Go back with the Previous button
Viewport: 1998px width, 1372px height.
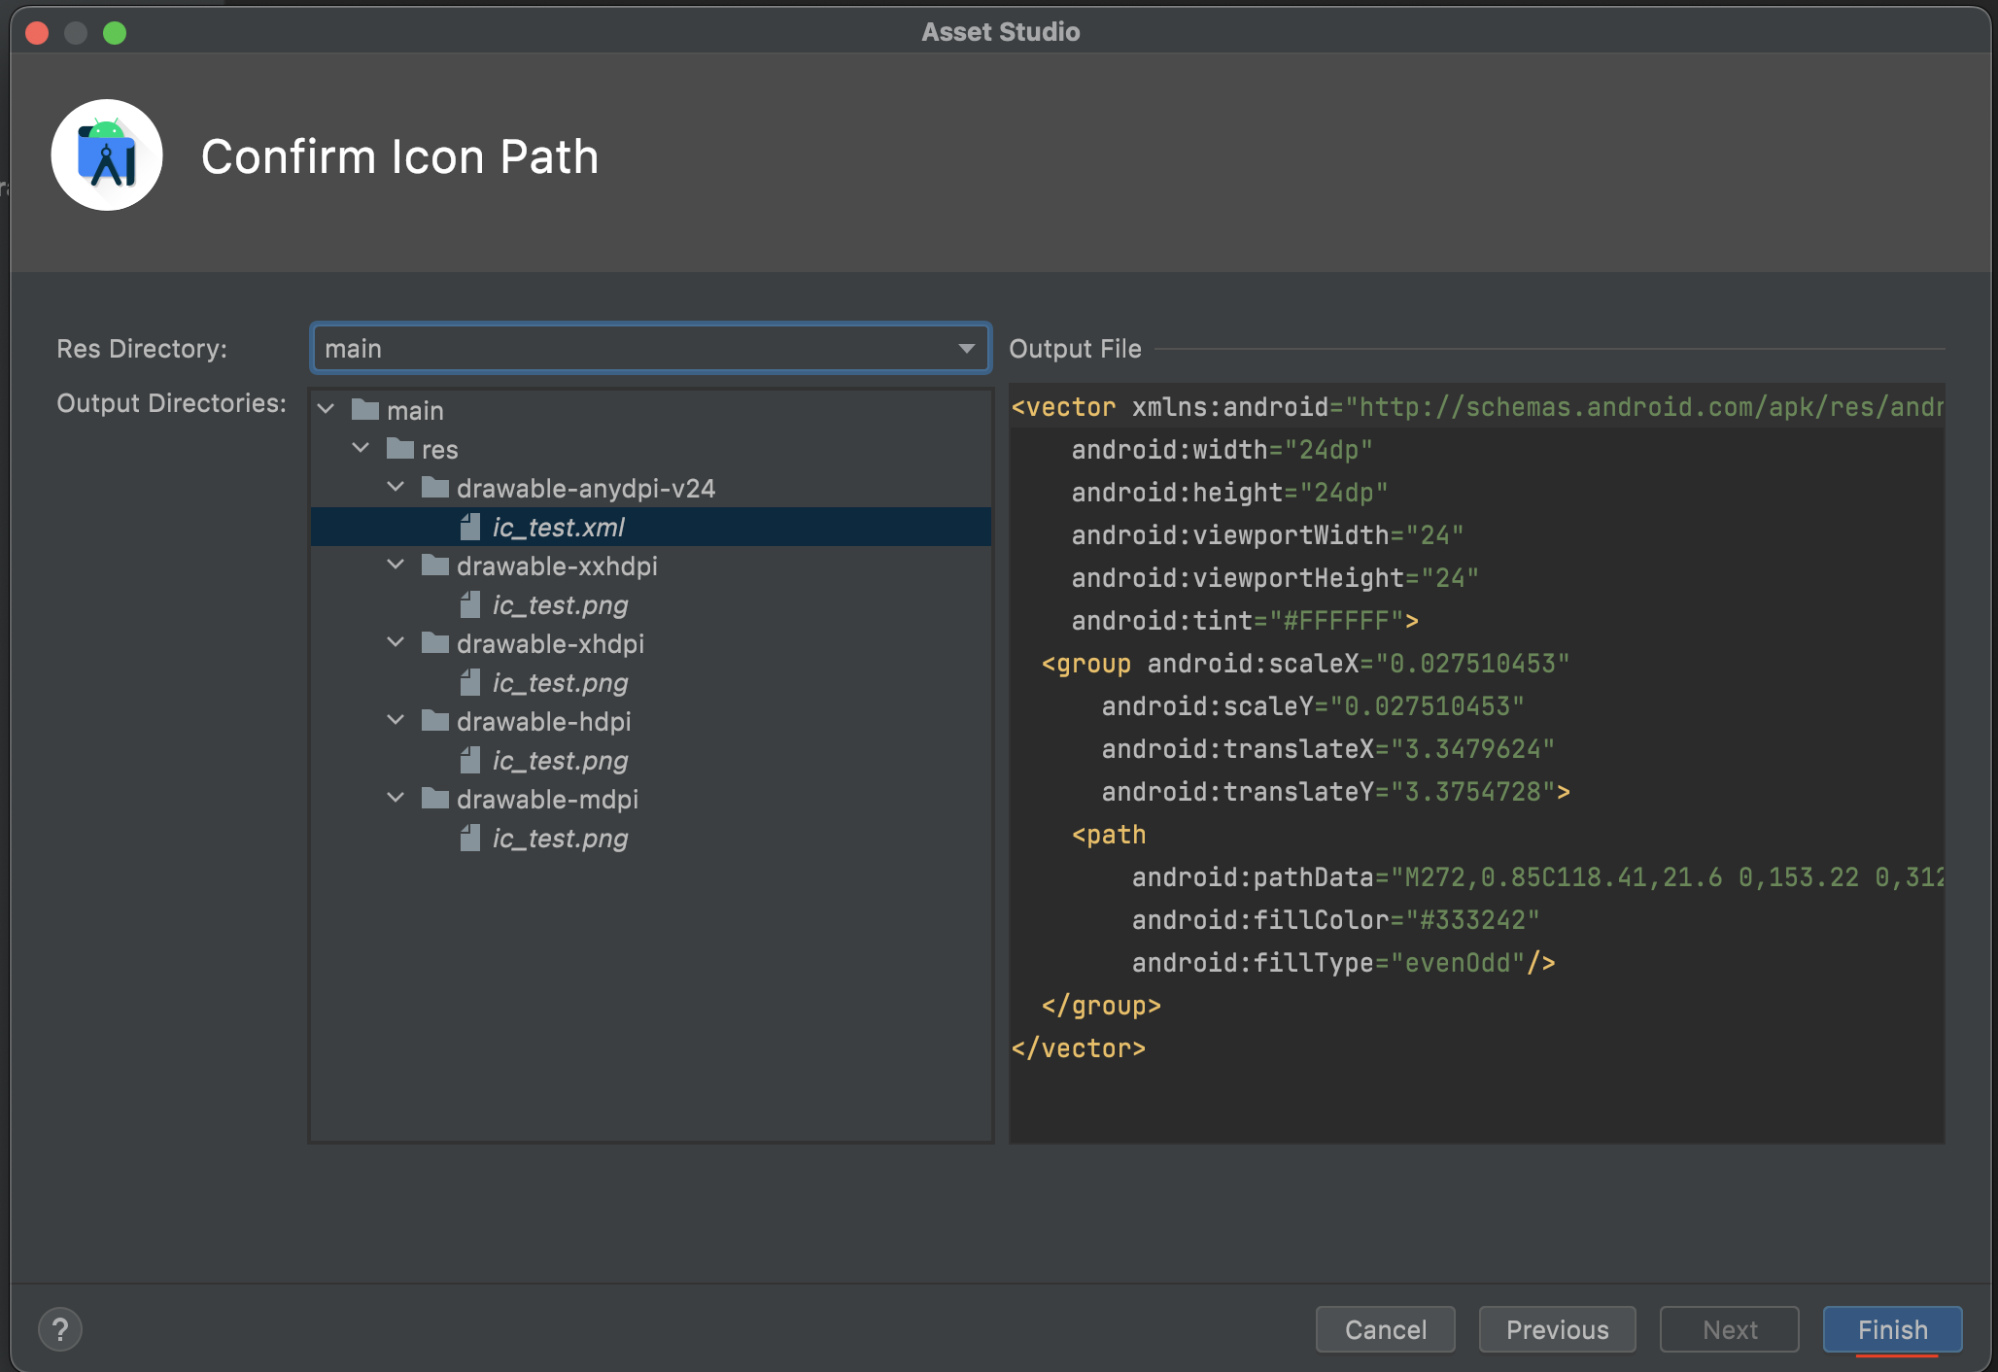click(1557, 1329)
